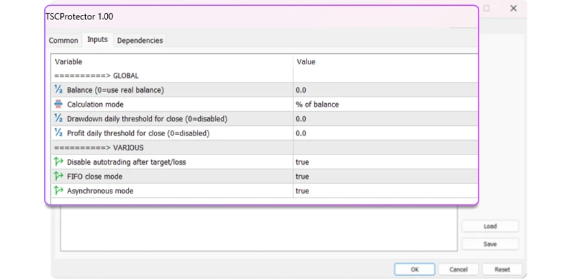Click the Asynchronous mode boolean icon
The width and height of the screenshot is (578, 279).
(x=58, y=191)
